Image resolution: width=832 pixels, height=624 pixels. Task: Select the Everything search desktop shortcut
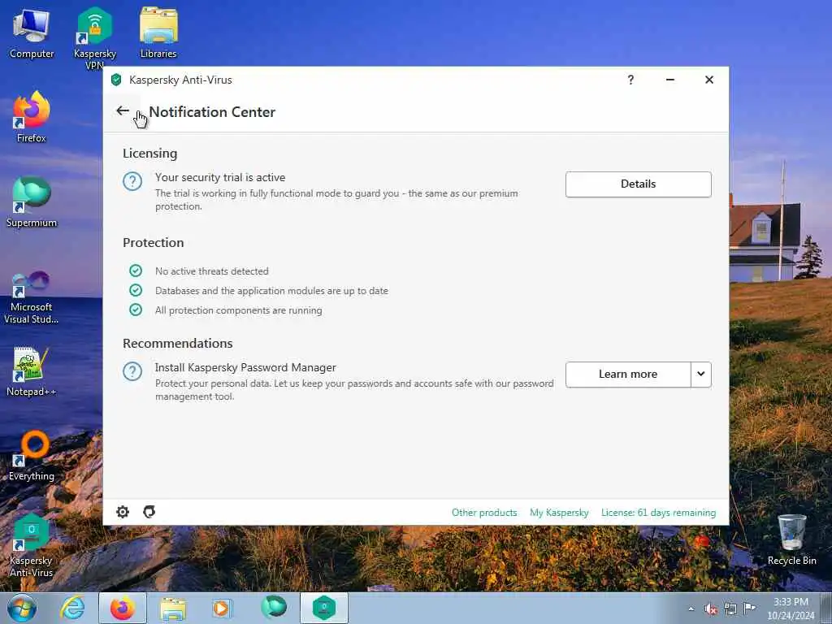click(32, 457)
